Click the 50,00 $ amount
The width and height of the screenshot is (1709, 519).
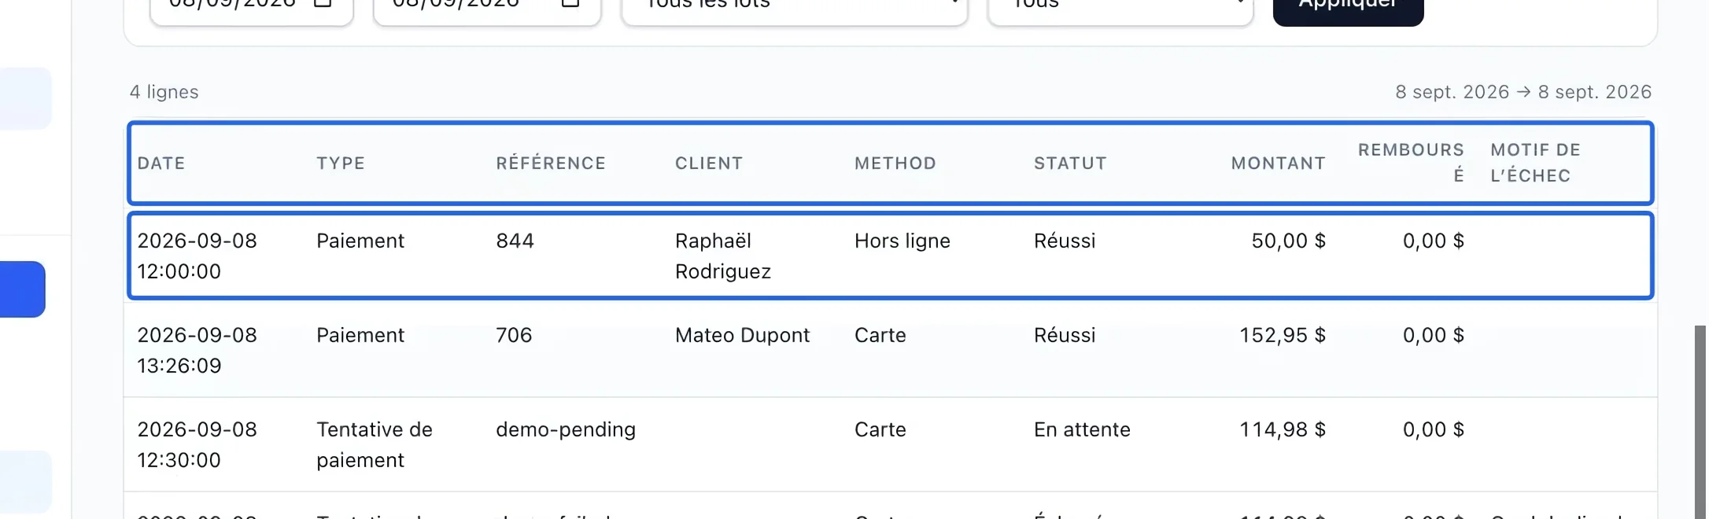coord(1288,241)
